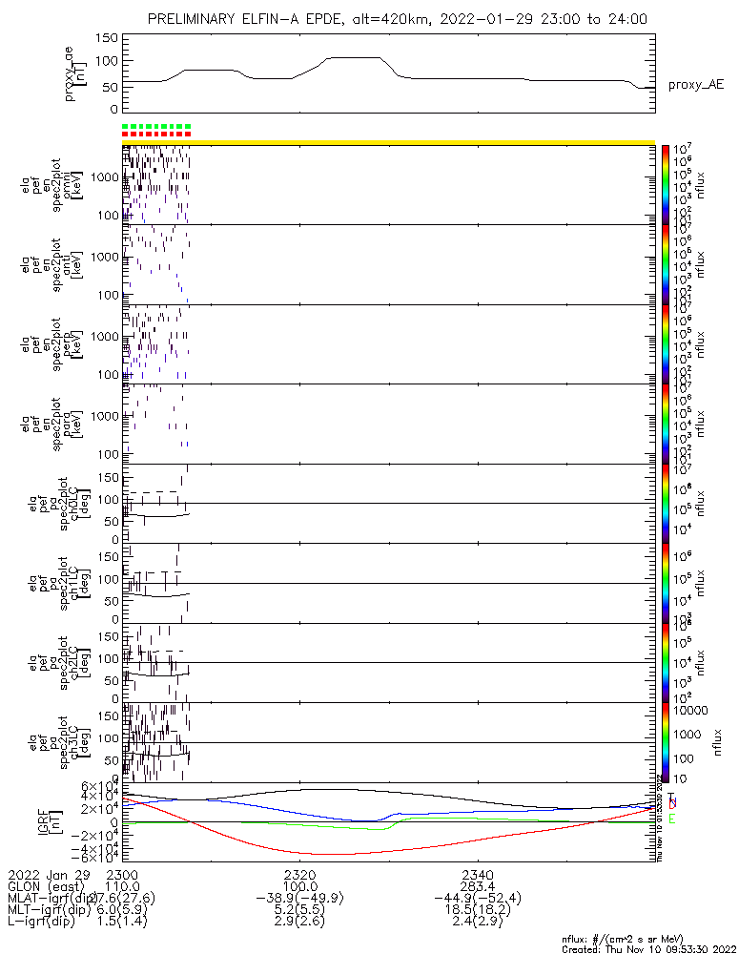Click the '10000' label on ch3LC color bar
The image size is (739, 954).
pos(691,711)
